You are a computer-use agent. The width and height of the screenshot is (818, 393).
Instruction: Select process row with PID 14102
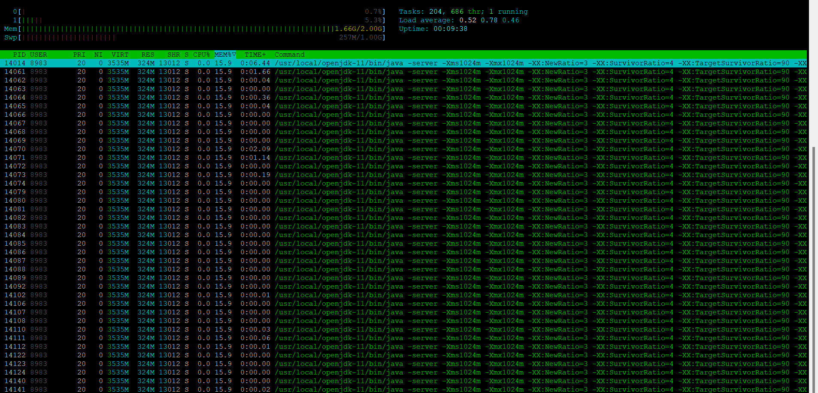click(x=403, y=295)
